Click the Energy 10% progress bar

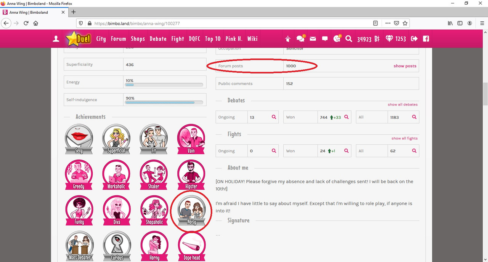click(164, 85)
